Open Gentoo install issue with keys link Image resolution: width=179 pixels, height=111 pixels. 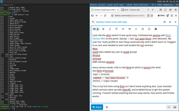(112, 22)
